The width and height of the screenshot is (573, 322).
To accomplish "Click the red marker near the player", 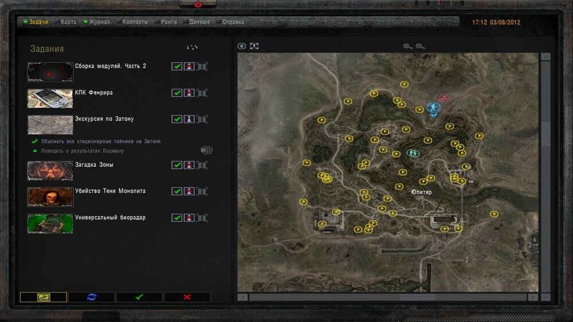I will click(x=444, y=97).
